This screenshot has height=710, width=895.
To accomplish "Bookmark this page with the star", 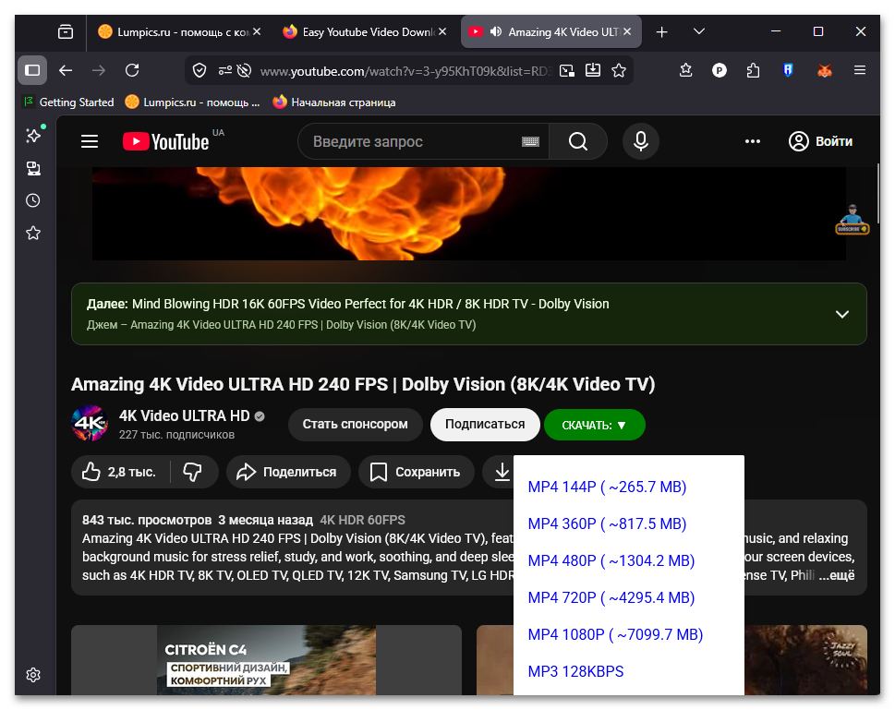I will pos(619,71).
